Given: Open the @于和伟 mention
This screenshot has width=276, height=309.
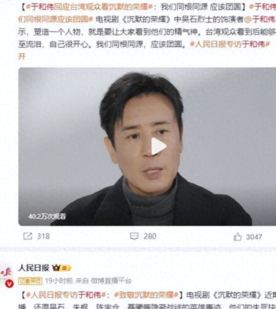Looking at the screenshot, I should [x=259, y=20].
